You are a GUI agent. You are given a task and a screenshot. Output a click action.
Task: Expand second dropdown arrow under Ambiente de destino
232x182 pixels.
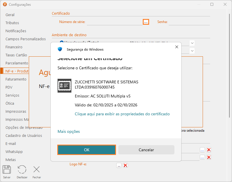(x=192, y=51)
